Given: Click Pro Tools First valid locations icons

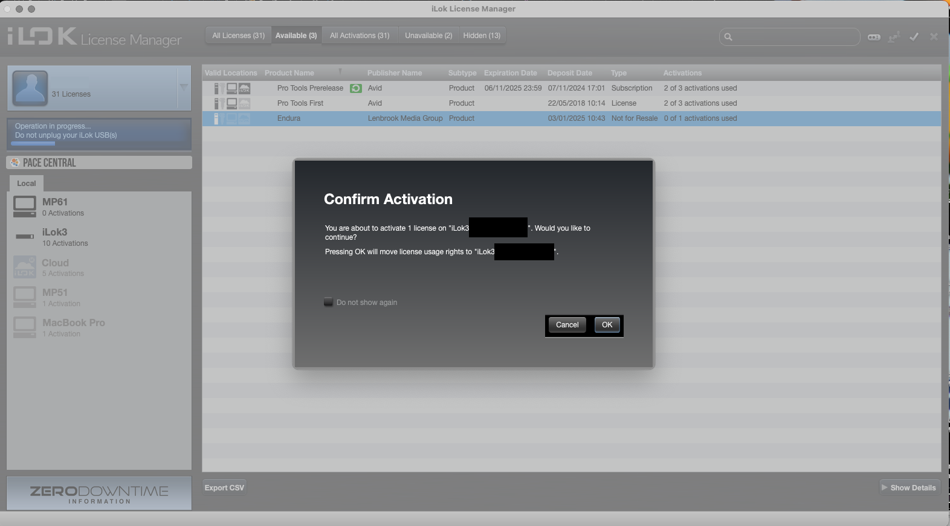Looking at the screenshot, I should [x=232, y=103].
